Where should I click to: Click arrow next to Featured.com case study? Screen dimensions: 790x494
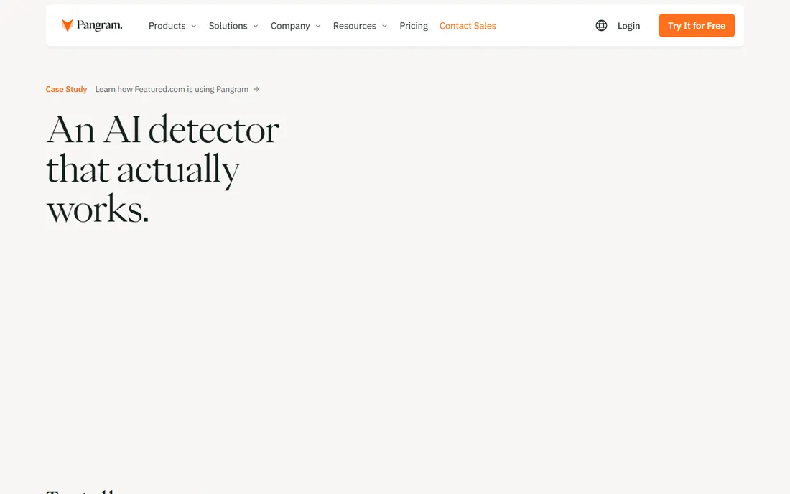tap(256, 89)
